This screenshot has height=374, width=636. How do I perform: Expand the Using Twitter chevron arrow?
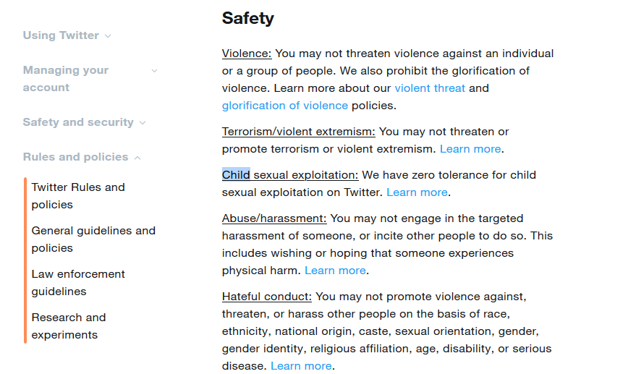(108, 35)
